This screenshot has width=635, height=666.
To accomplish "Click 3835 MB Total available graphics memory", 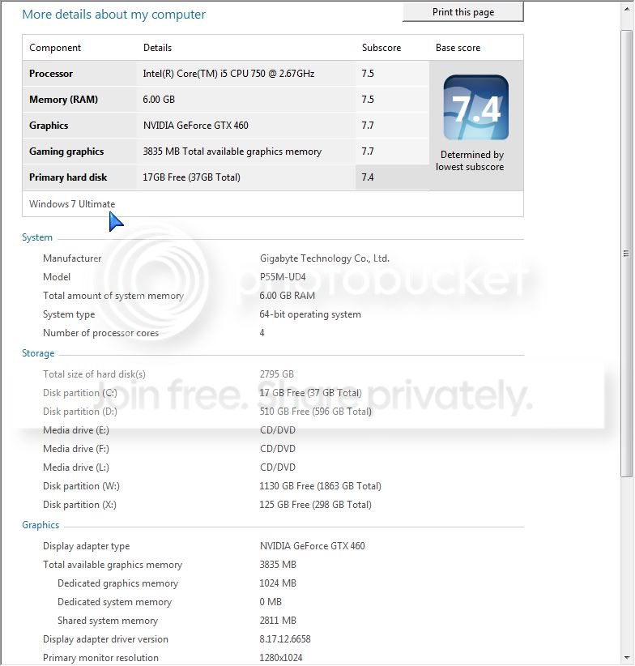I will (x=232, y=152).
